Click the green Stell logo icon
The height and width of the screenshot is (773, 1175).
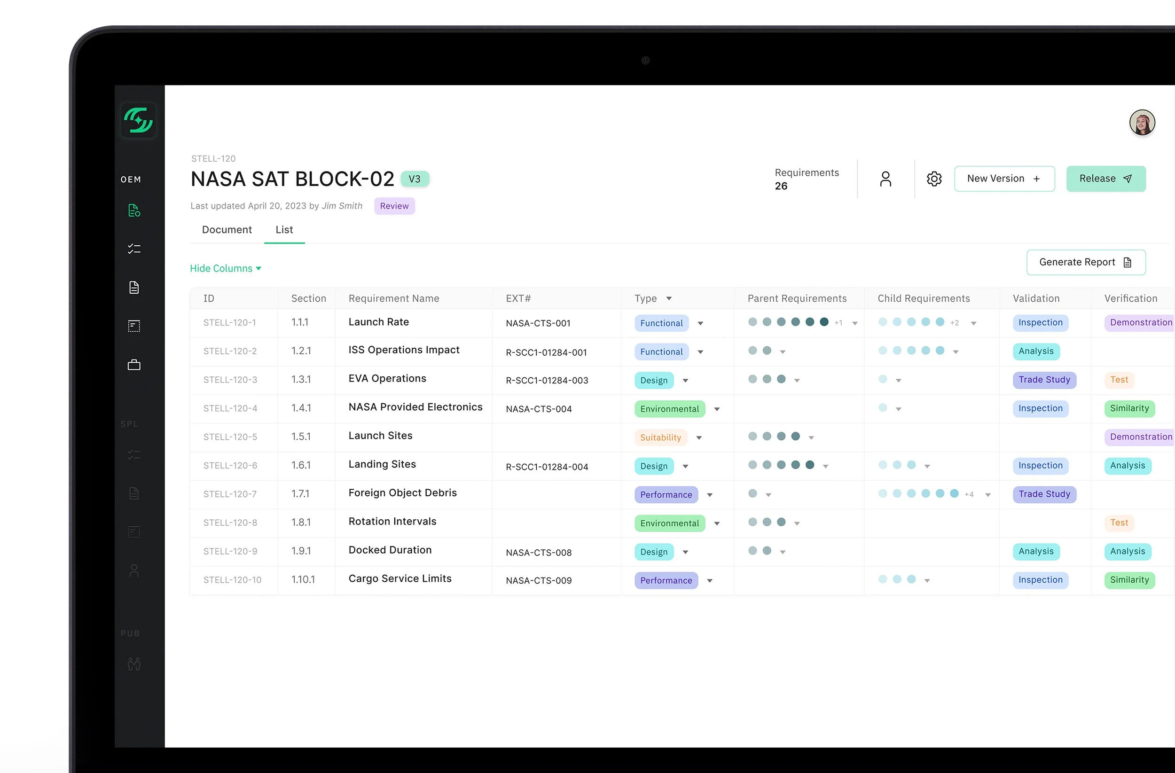(x=138, y=120)
